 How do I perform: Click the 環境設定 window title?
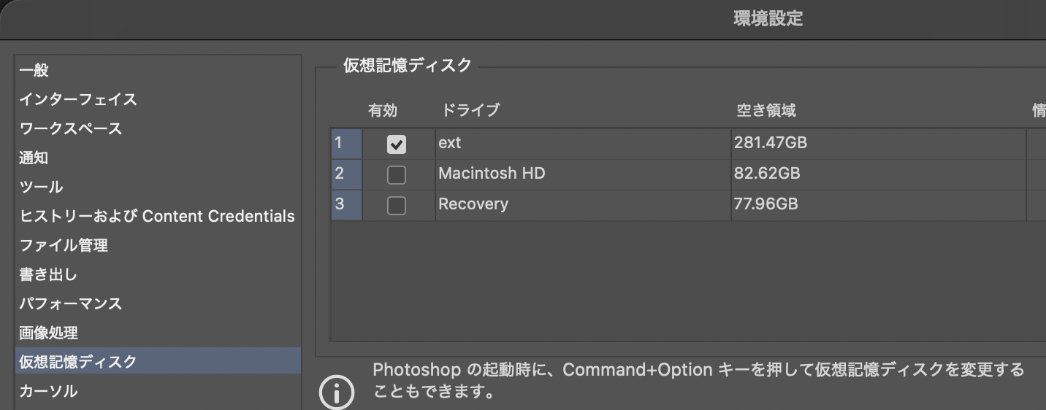click(768, 19)
